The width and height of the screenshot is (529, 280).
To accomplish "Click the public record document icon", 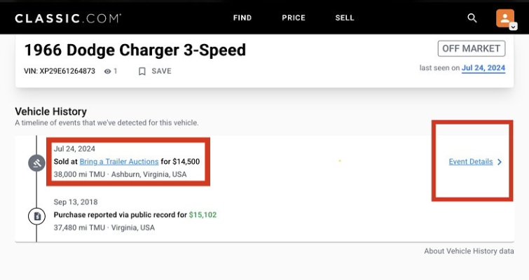I will (x=36, y=216).
